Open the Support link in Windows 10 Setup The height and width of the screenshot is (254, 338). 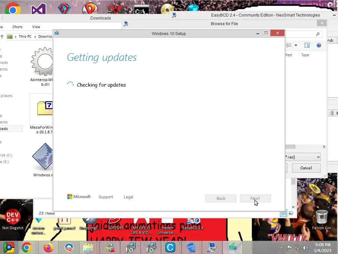click(106, 197)
